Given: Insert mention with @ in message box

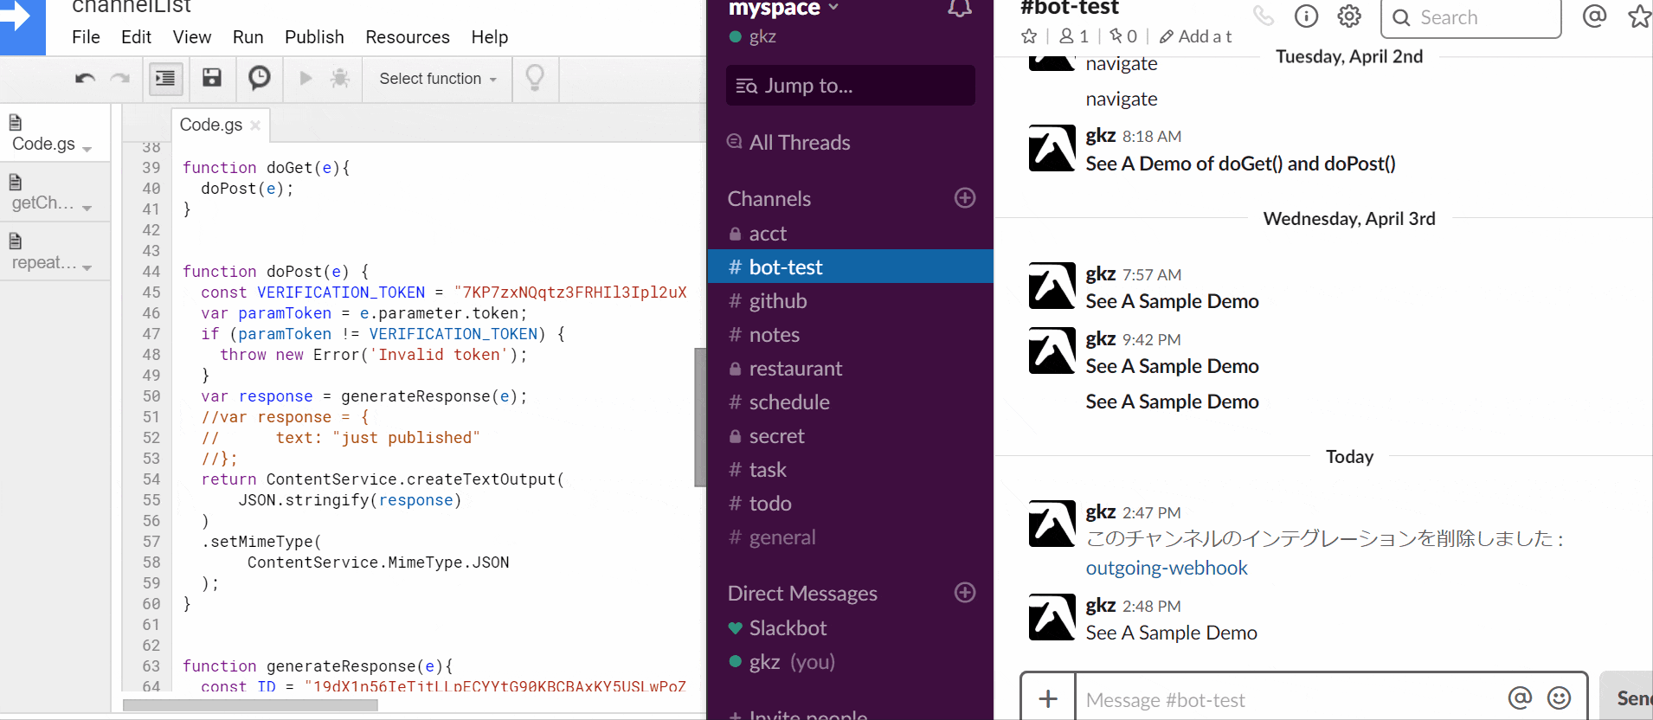Looking at the screenshot, I should 1520,697.
